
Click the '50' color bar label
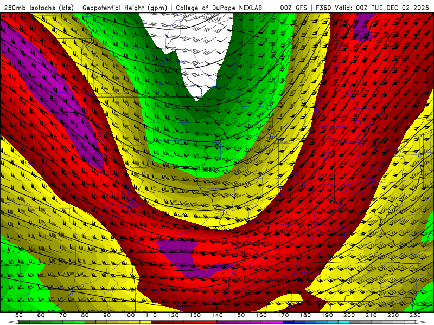pos(19,315)
